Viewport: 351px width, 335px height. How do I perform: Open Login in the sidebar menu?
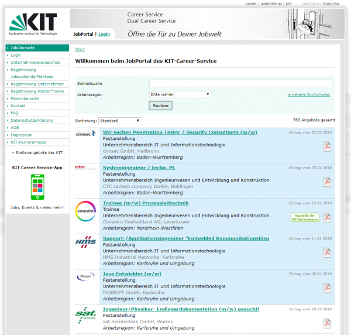coord(16,55)
